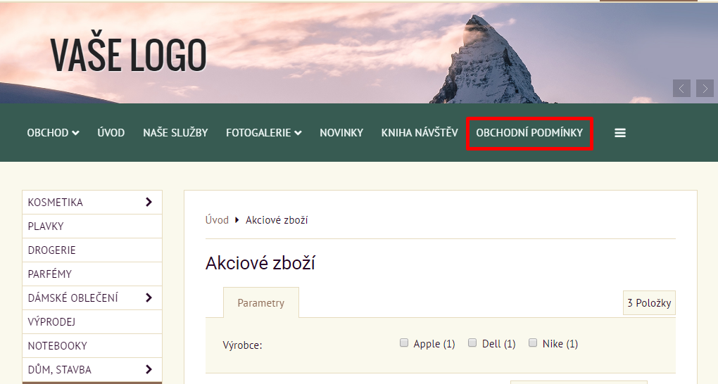Open the hamburger menu icon
The width and height of the screenshot is (718, 384).
619,133
